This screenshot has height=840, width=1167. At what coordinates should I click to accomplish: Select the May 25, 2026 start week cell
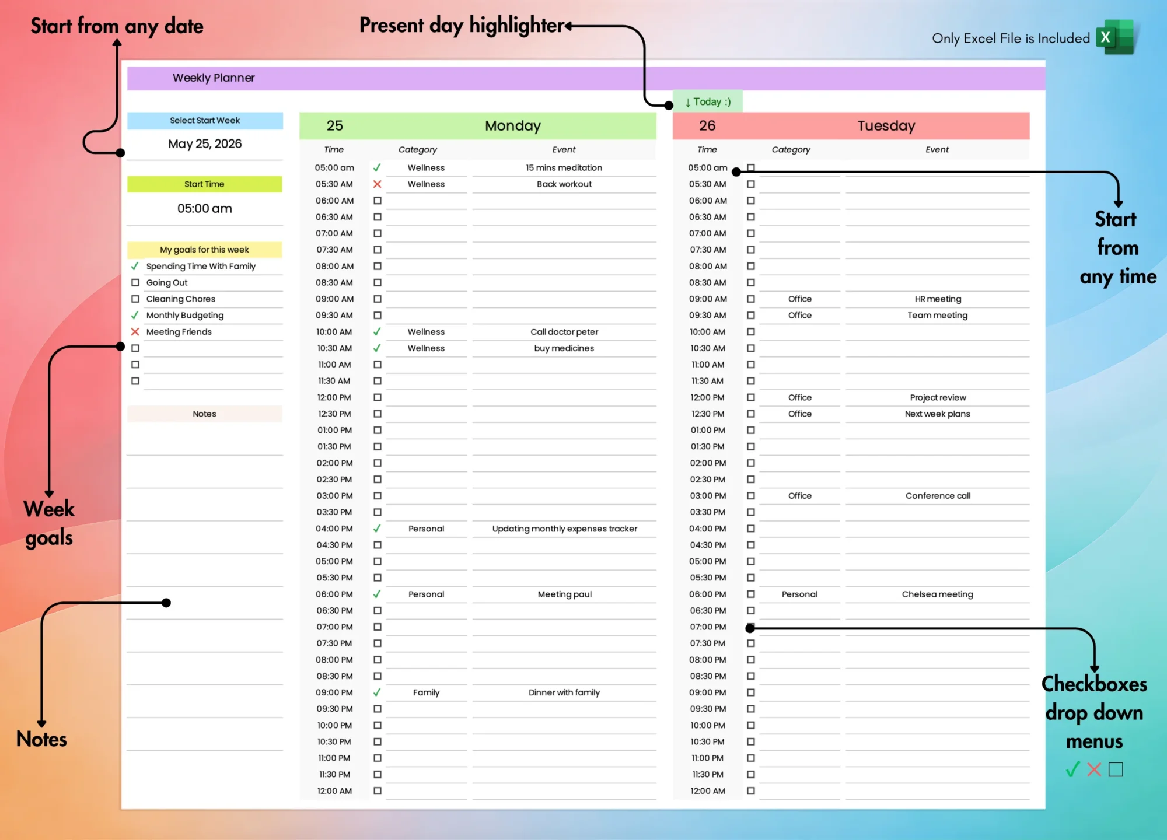point(205,144)
